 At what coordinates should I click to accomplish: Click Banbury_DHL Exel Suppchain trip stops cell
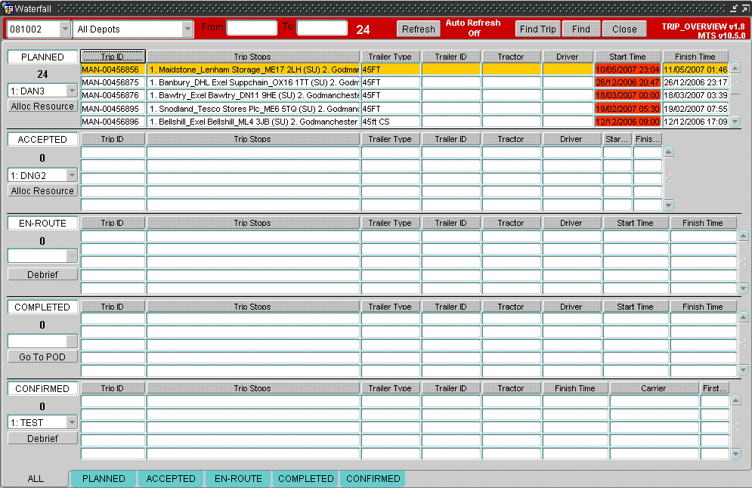tap(253, 82)
